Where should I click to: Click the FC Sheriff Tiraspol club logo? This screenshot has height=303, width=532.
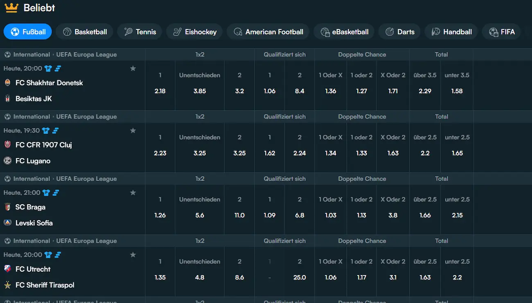[7, 285]
